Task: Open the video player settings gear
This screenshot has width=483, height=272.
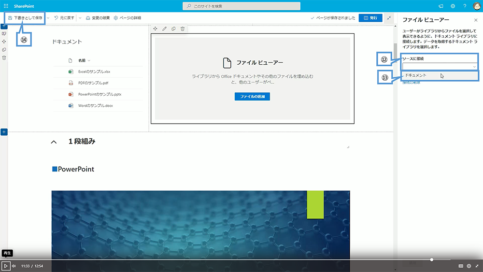Action: point(469,266)
